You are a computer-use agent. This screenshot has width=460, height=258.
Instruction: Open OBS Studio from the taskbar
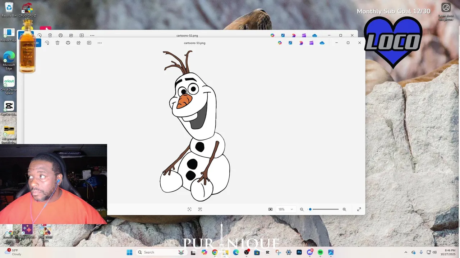click(247, 252)
